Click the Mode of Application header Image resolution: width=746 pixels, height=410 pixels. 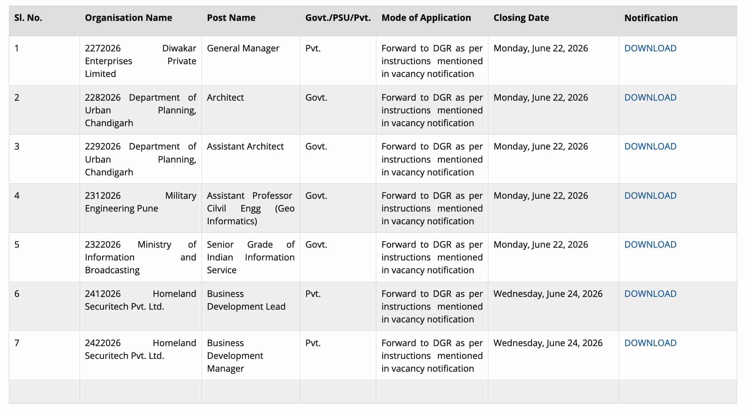[426, 18]
